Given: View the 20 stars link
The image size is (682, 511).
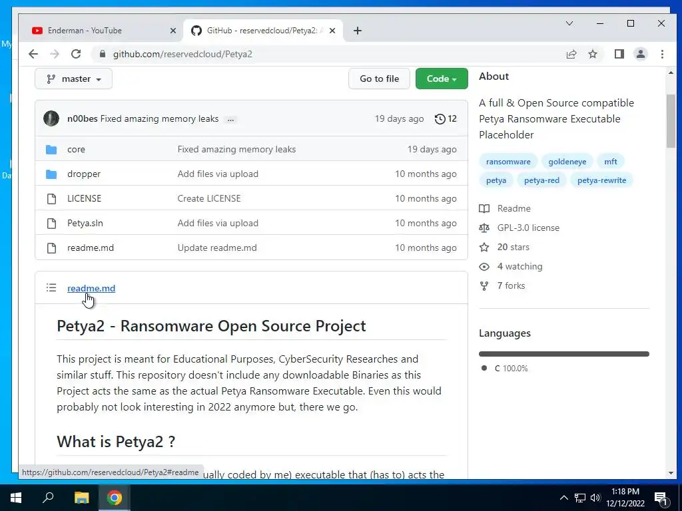Looking at the screenshot, I should [x=505, y=248].
